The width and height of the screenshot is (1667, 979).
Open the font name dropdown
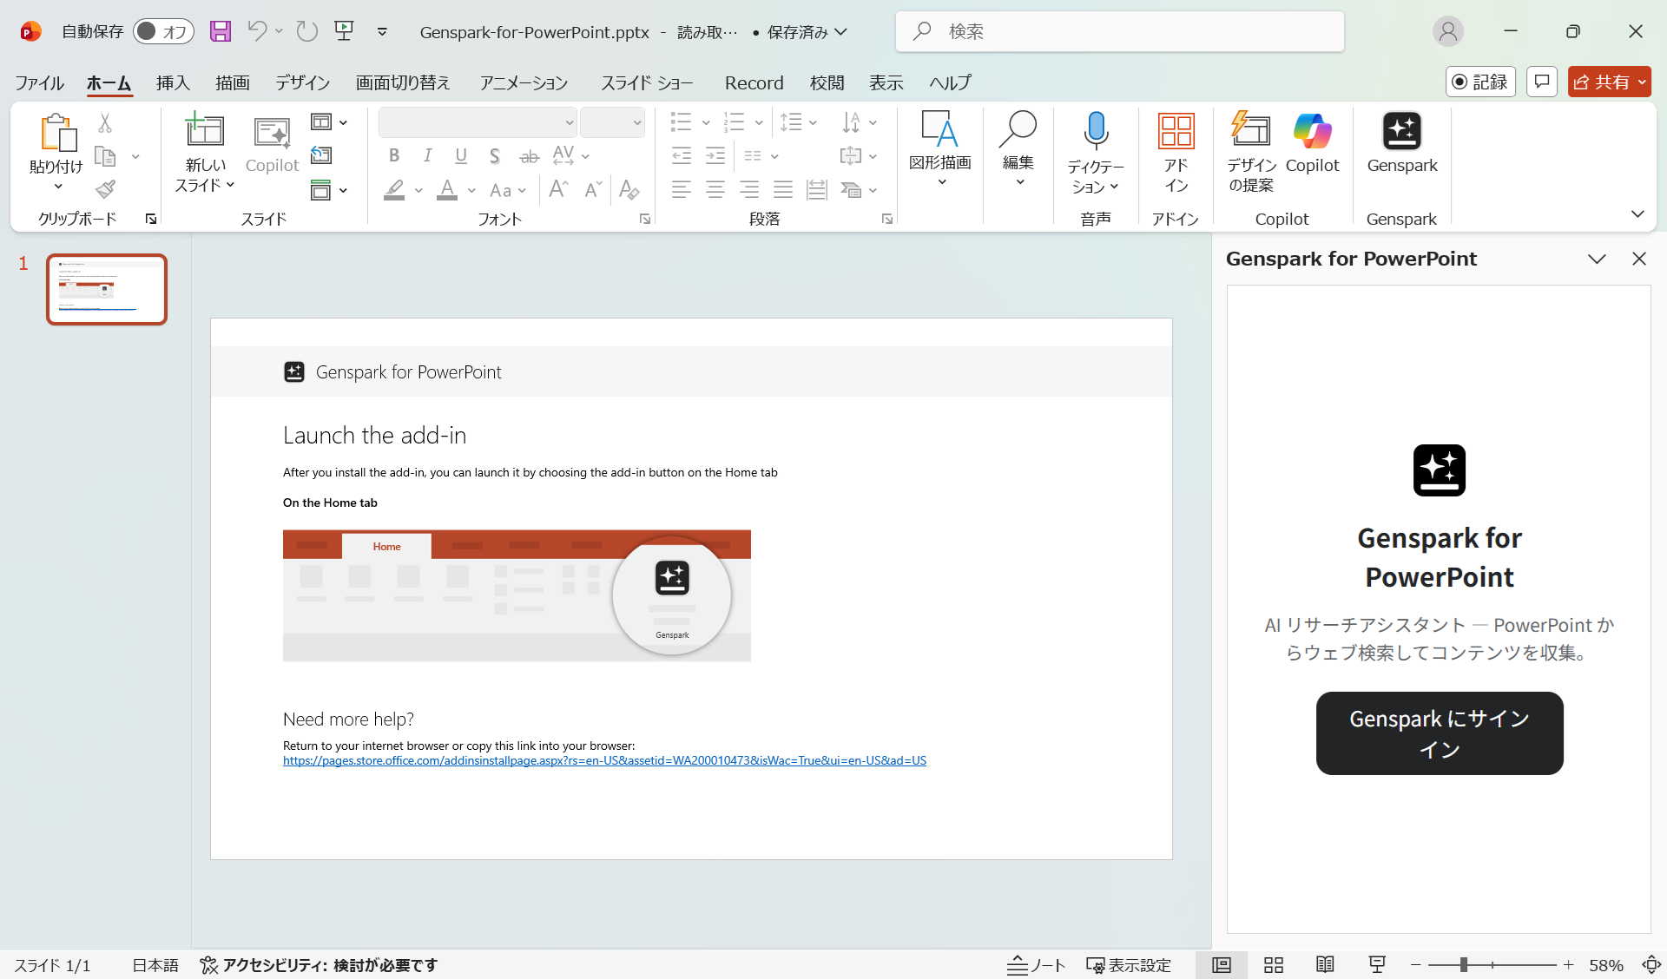coord(569,122)
